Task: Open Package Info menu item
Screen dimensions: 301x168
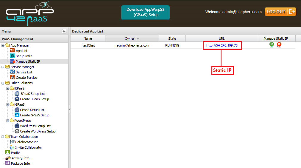Action: [x=20, y=164]
